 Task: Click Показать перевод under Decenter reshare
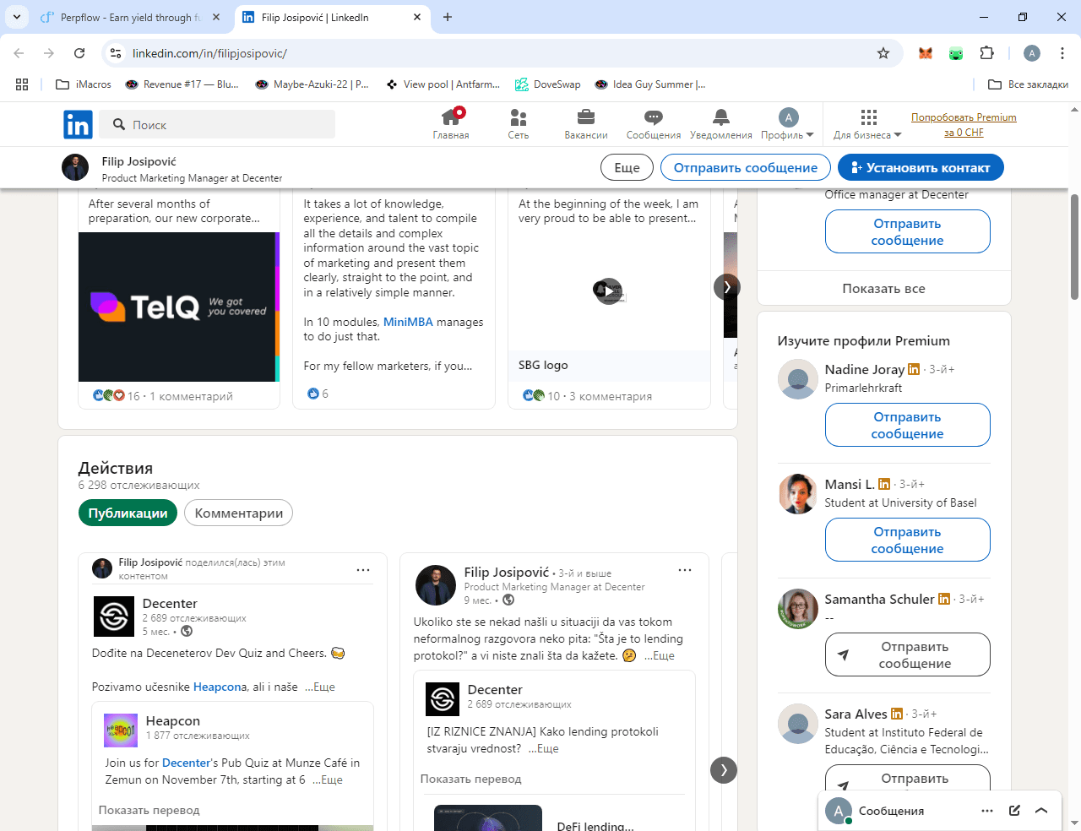click(x=471, y=779)
